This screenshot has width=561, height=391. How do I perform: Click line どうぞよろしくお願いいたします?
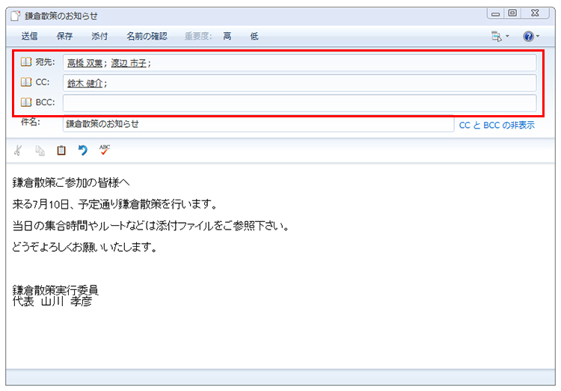[85, 247]
